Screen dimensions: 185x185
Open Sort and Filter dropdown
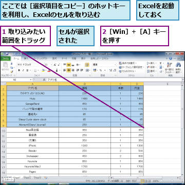tap(169, 68)
